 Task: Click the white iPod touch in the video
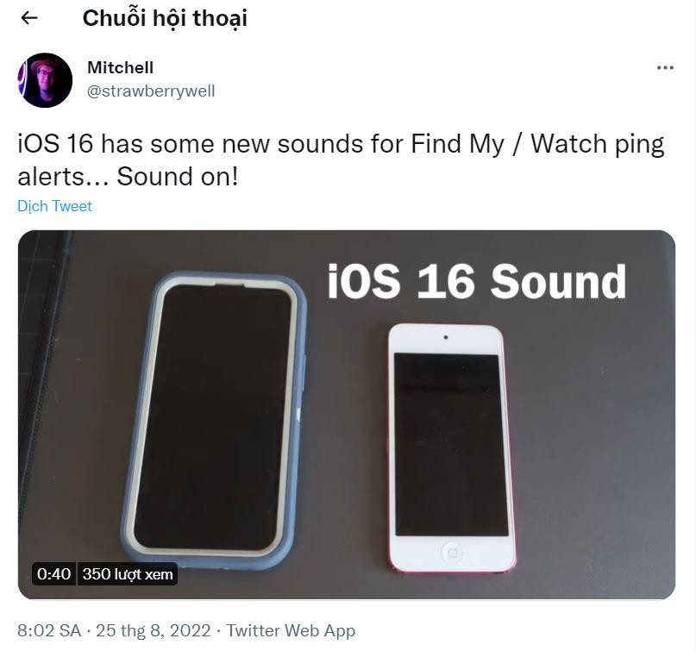(451, 448)
